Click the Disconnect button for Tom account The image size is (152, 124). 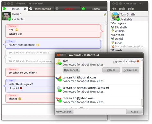coord(71,70)
